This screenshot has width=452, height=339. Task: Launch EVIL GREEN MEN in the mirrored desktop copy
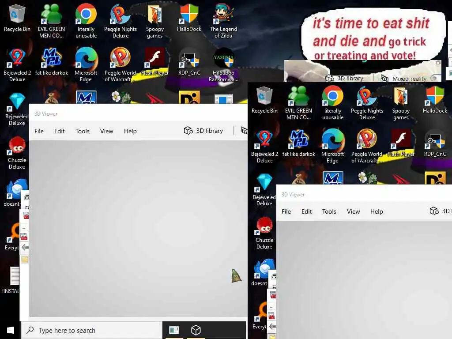tap(298, 103)
